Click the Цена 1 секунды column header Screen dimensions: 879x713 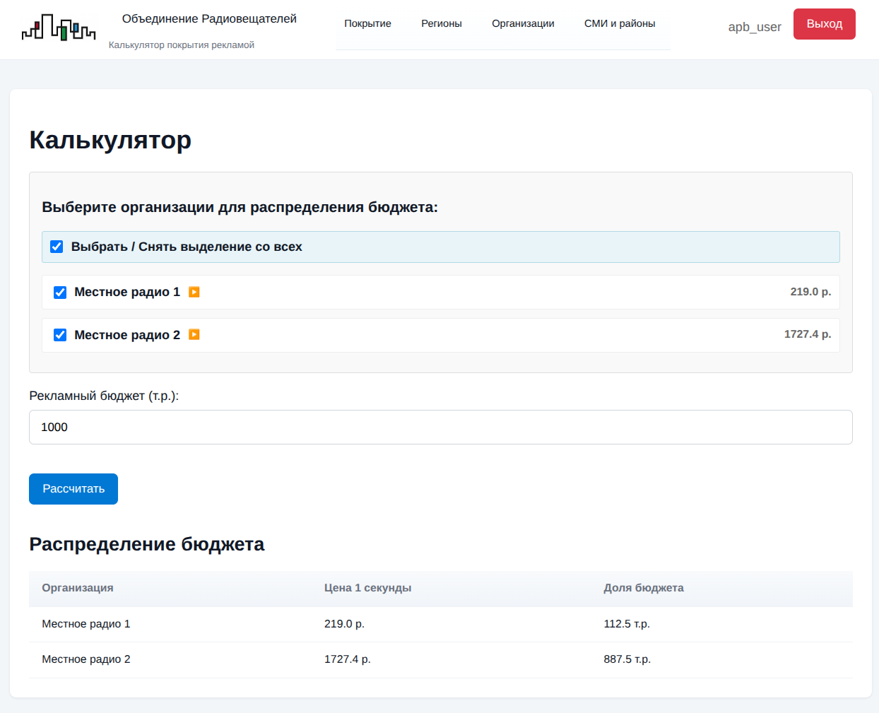tap(367, 588)
